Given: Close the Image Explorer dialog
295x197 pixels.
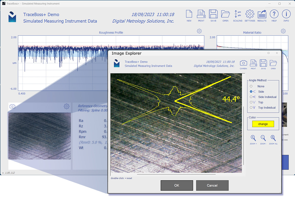Looking at the screenshot, I should pyautogui.click(x=277, y=53).
